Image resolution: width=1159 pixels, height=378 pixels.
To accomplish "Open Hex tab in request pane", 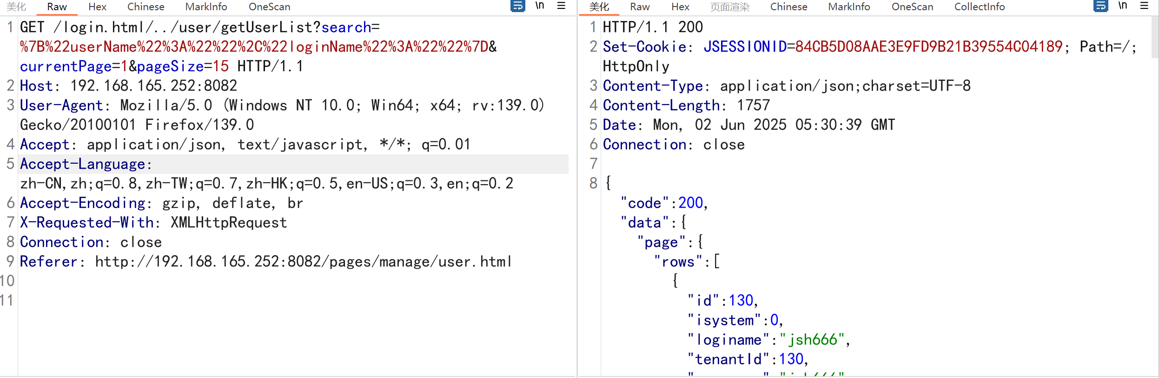I will (97, 7).
